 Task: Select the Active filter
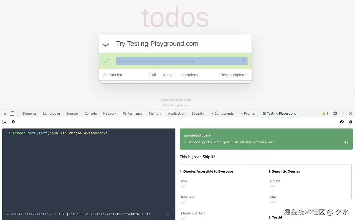[x=168, y=75]
